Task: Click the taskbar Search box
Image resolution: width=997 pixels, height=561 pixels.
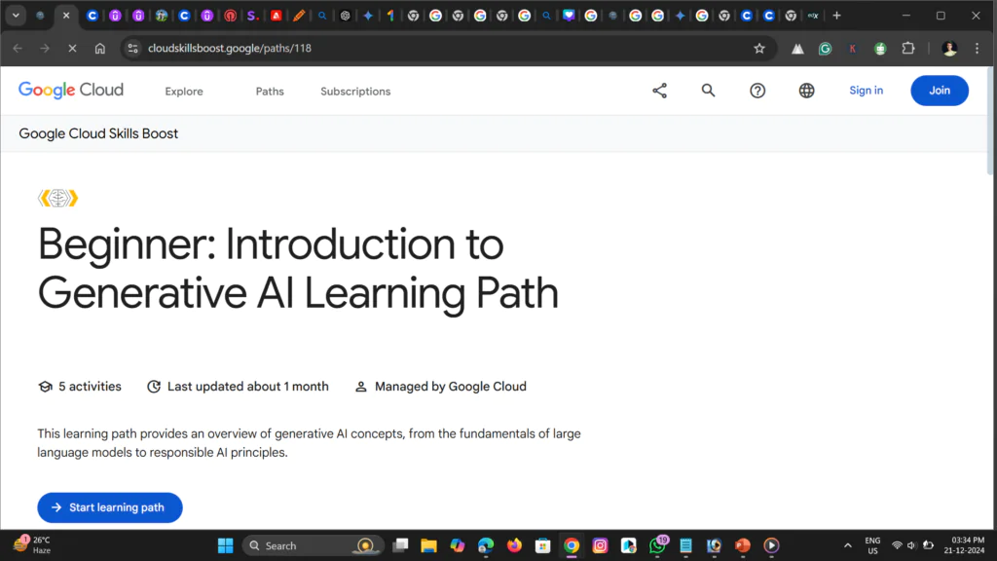Action: pos(313,545)
